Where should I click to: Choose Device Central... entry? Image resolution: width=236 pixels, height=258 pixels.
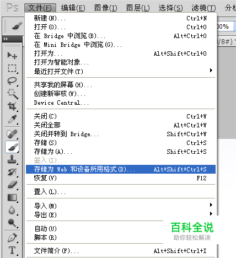point(121,103)
